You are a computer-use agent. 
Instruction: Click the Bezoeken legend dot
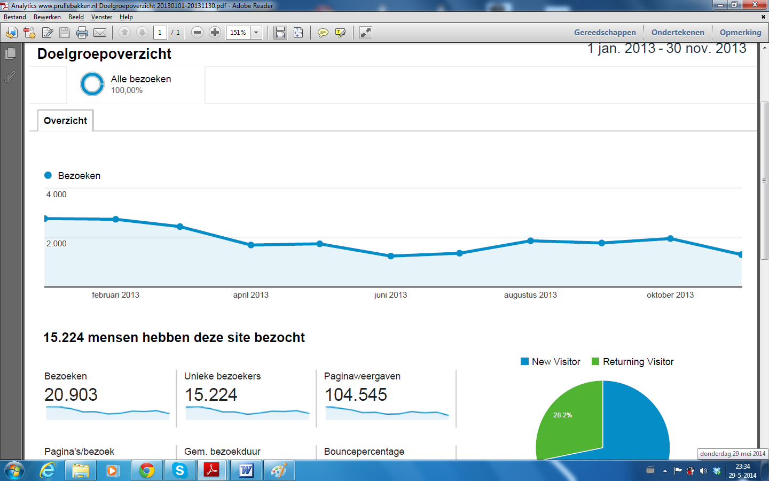coord(48,175)
